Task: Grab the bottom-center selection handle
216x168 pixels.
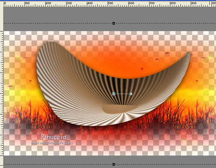Action: tap(114, 164)
